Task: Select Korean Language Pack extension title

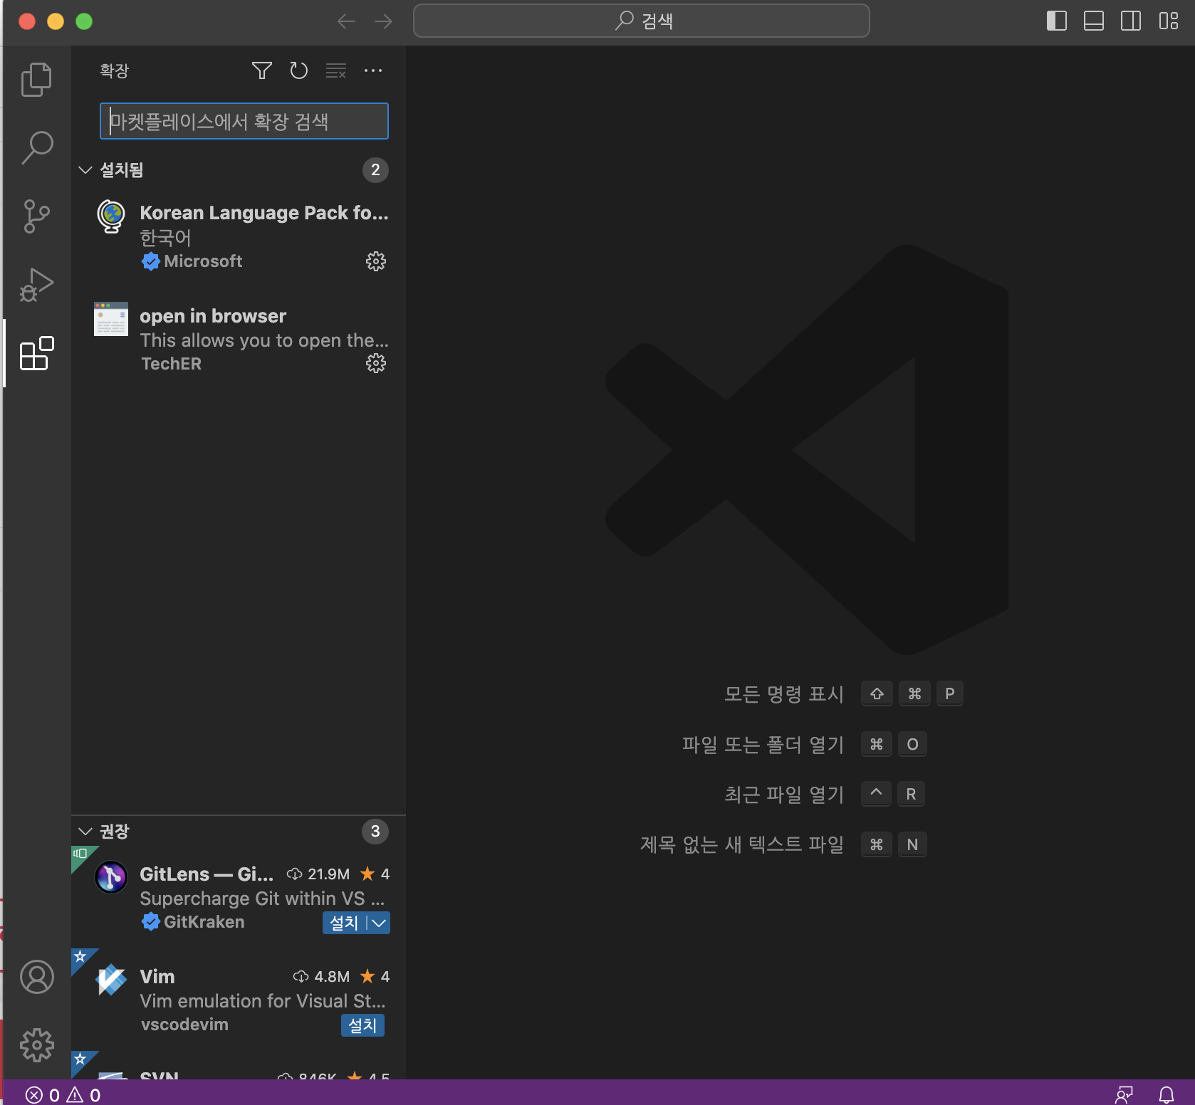Action: (264, 213)
